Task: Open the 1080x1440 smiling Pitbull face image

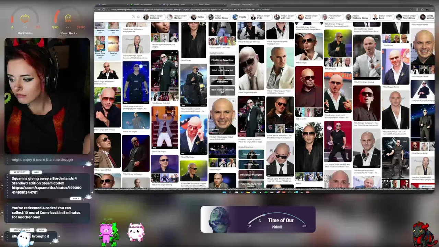Action: [x=222, y=116]
